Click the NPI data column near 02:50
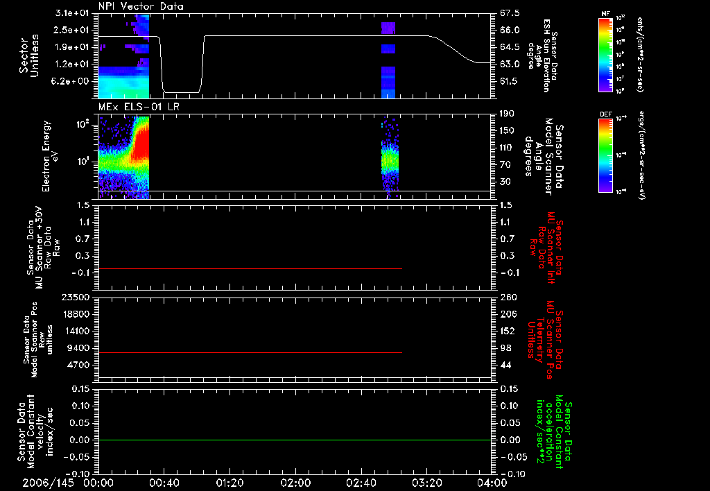This screenshot has height=491, width=710. click(388, 60)
